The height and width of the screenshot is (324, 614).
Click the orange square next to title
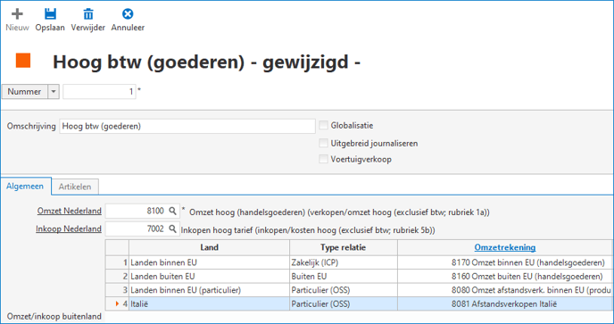pyautogui.click(x=23, y=61)
